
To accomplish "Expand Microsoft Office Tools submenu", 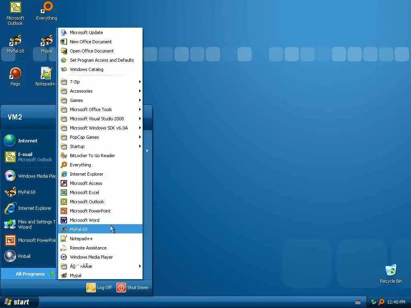I will coord(100,109).
